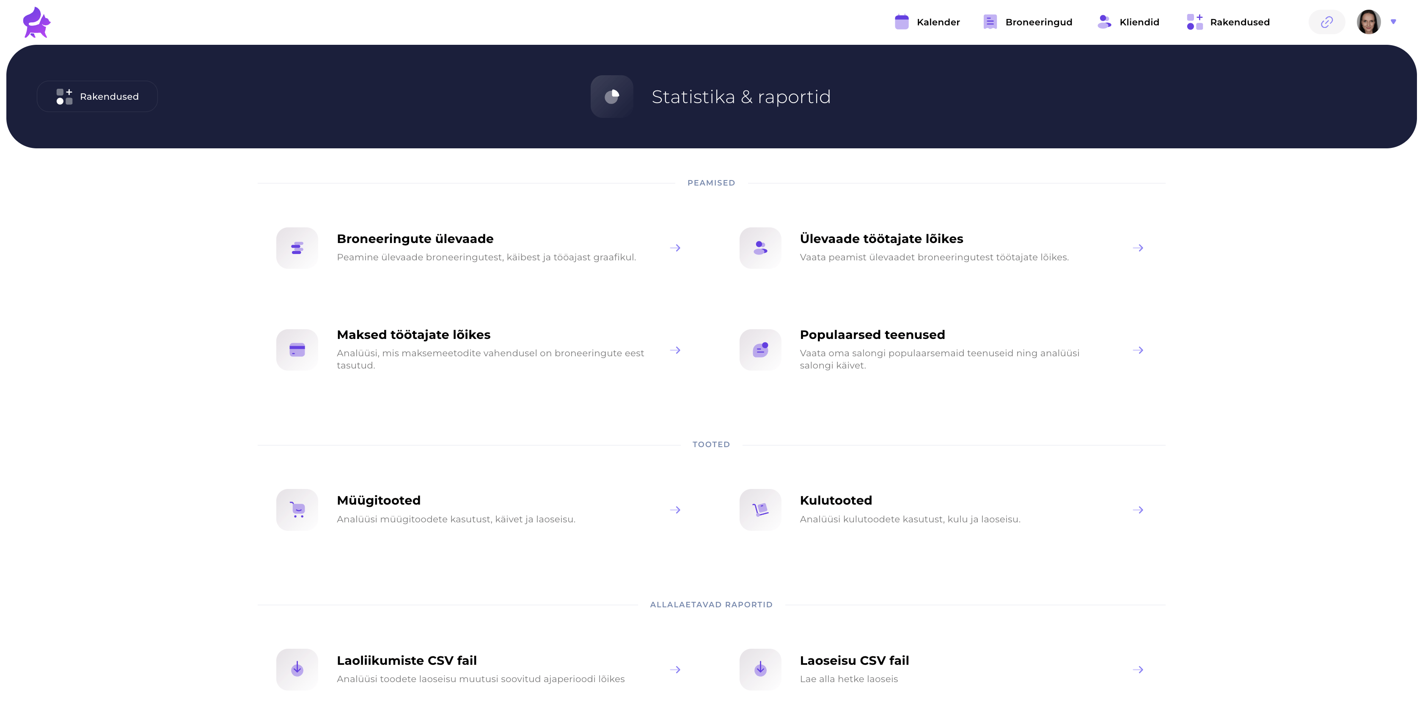The height and width of the screenshot is (721, 1425).
Task: Click the purple fox logo
Action: (36, 22)
